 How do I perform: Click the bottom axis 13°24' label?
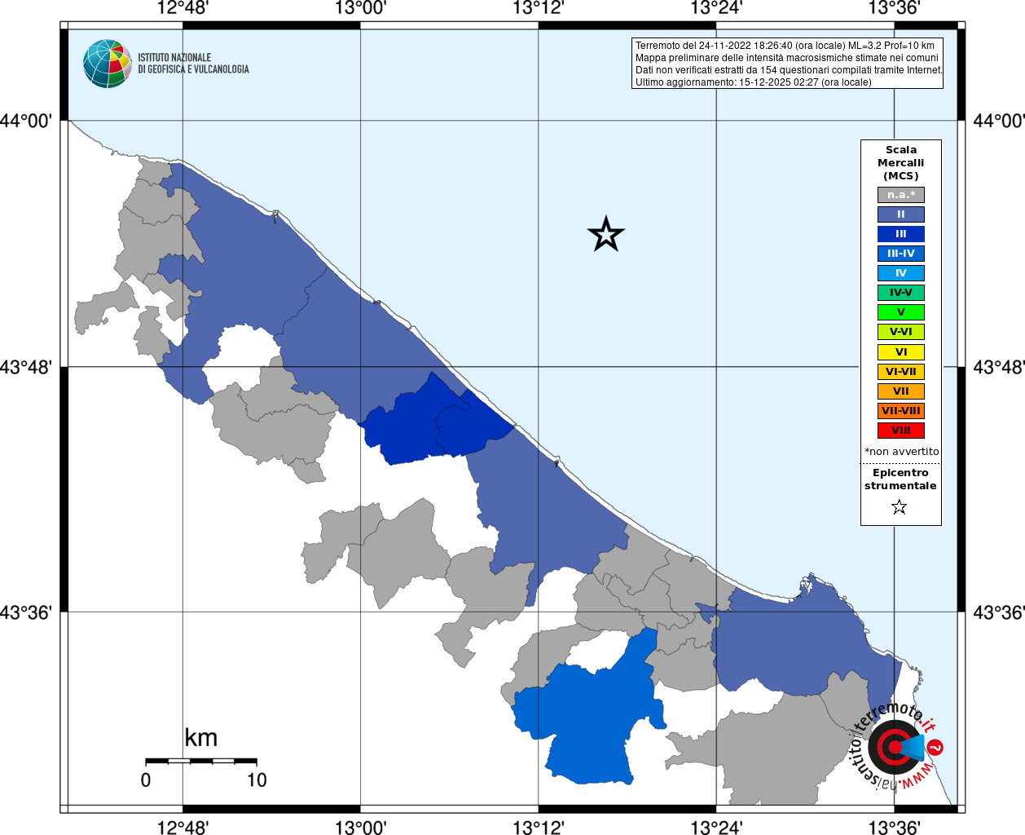[x=716, y=827]
